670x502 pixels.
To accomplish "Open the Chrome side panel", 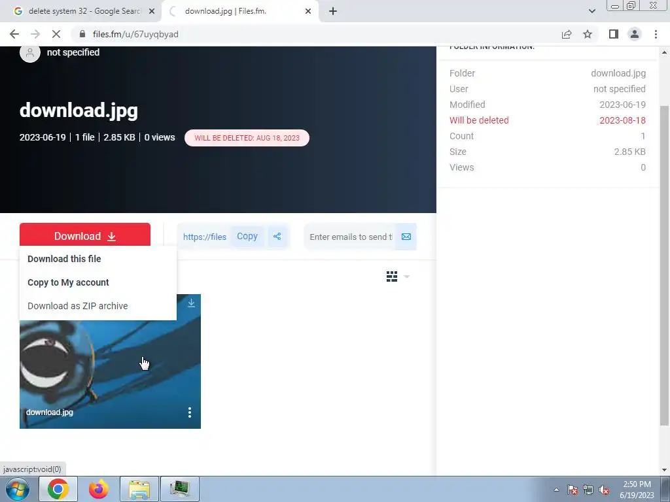I will 614,34.
